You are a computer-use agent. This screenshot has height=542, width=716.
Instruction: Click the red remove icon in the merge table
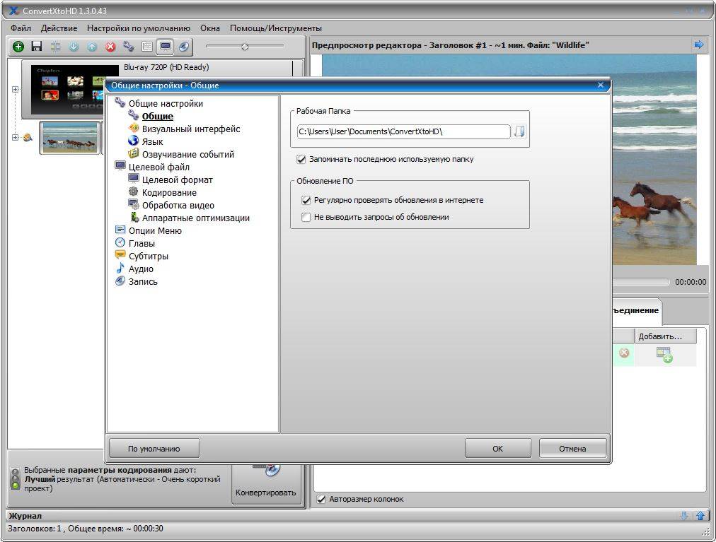pyautogui.click(x=624, y=353)
